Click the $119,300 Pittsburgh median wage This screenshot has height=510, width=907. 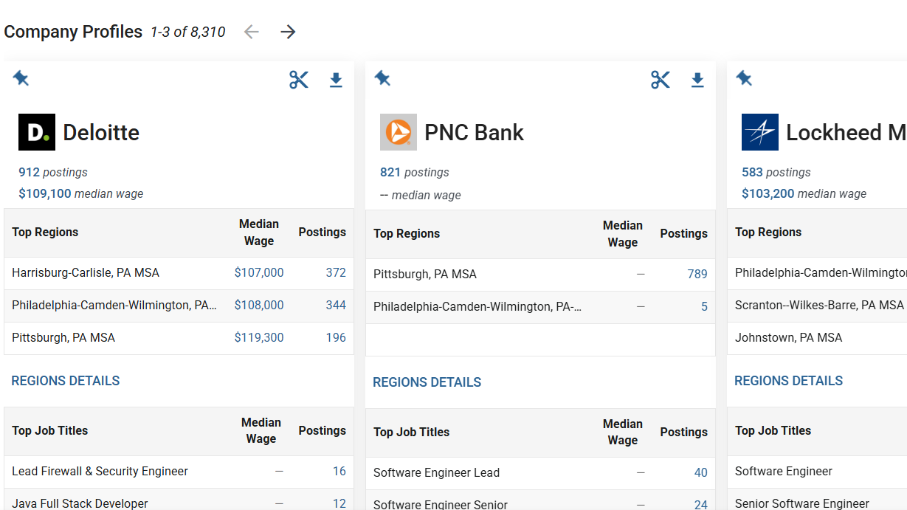coord(259,337)
